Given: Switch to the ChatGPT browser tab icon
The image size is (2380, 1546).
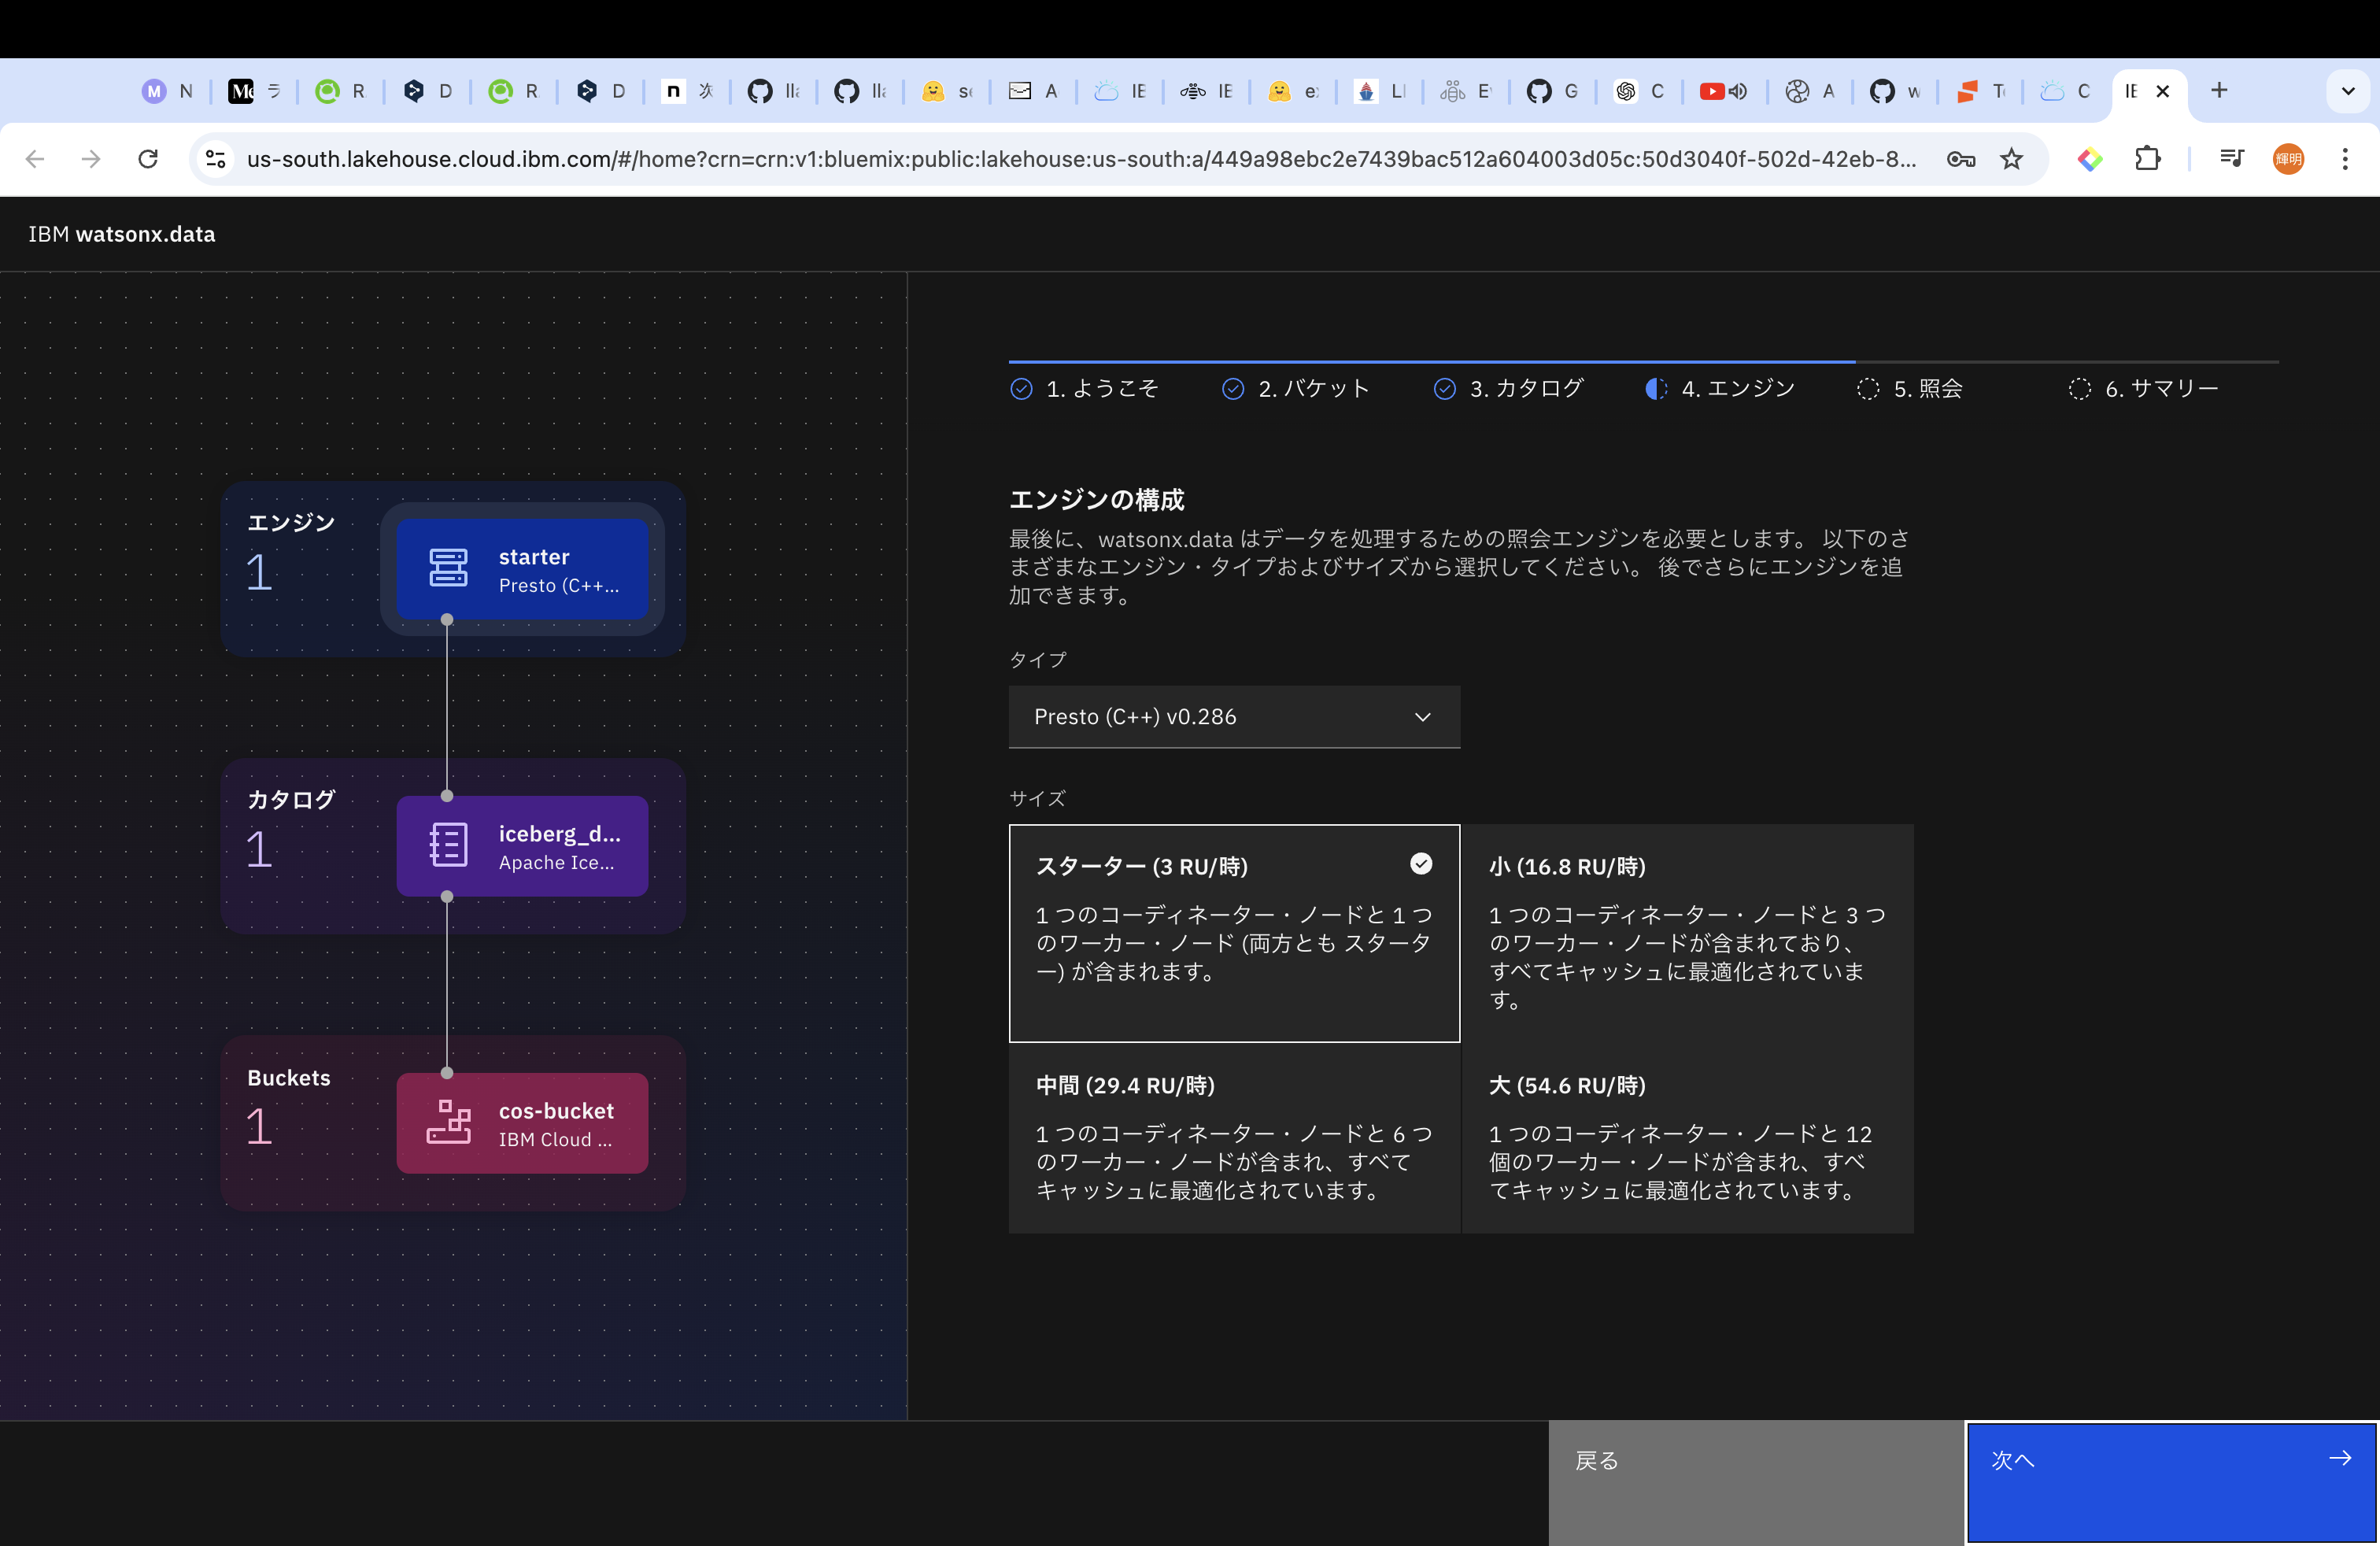Looking at the screenshot, I should [x=1636, y=91].
